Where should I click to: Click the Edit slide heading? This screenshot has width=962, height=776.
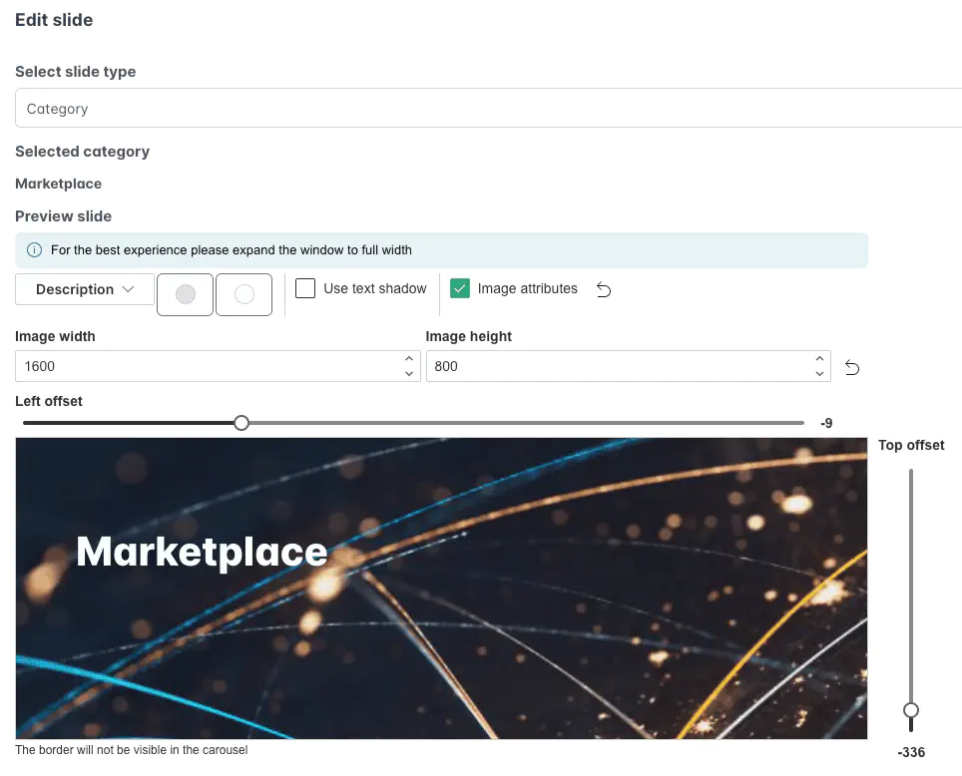click(54, 20)
